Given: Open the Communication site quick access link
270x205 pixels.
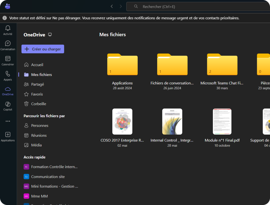Looking at the screenshot, I should [x=48, y=177].
